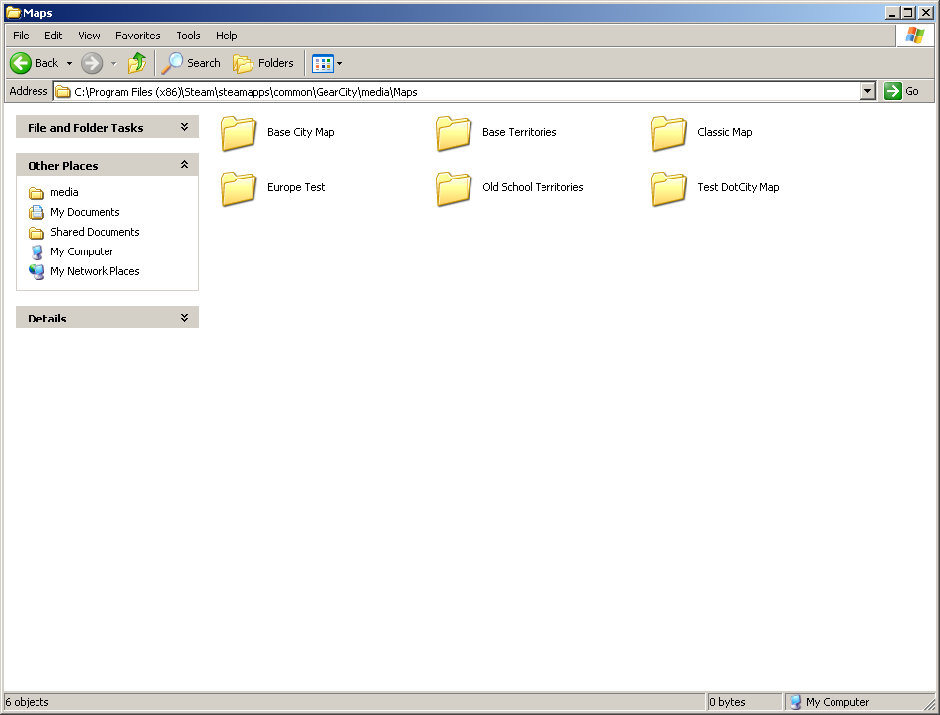Click the Test DotCity Map name
The width and height of the screenshot is (940, 715).
point(738,187)
